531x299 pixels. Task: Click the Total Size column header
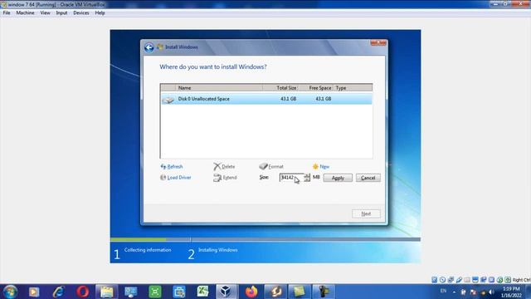(x=280, y=88)
